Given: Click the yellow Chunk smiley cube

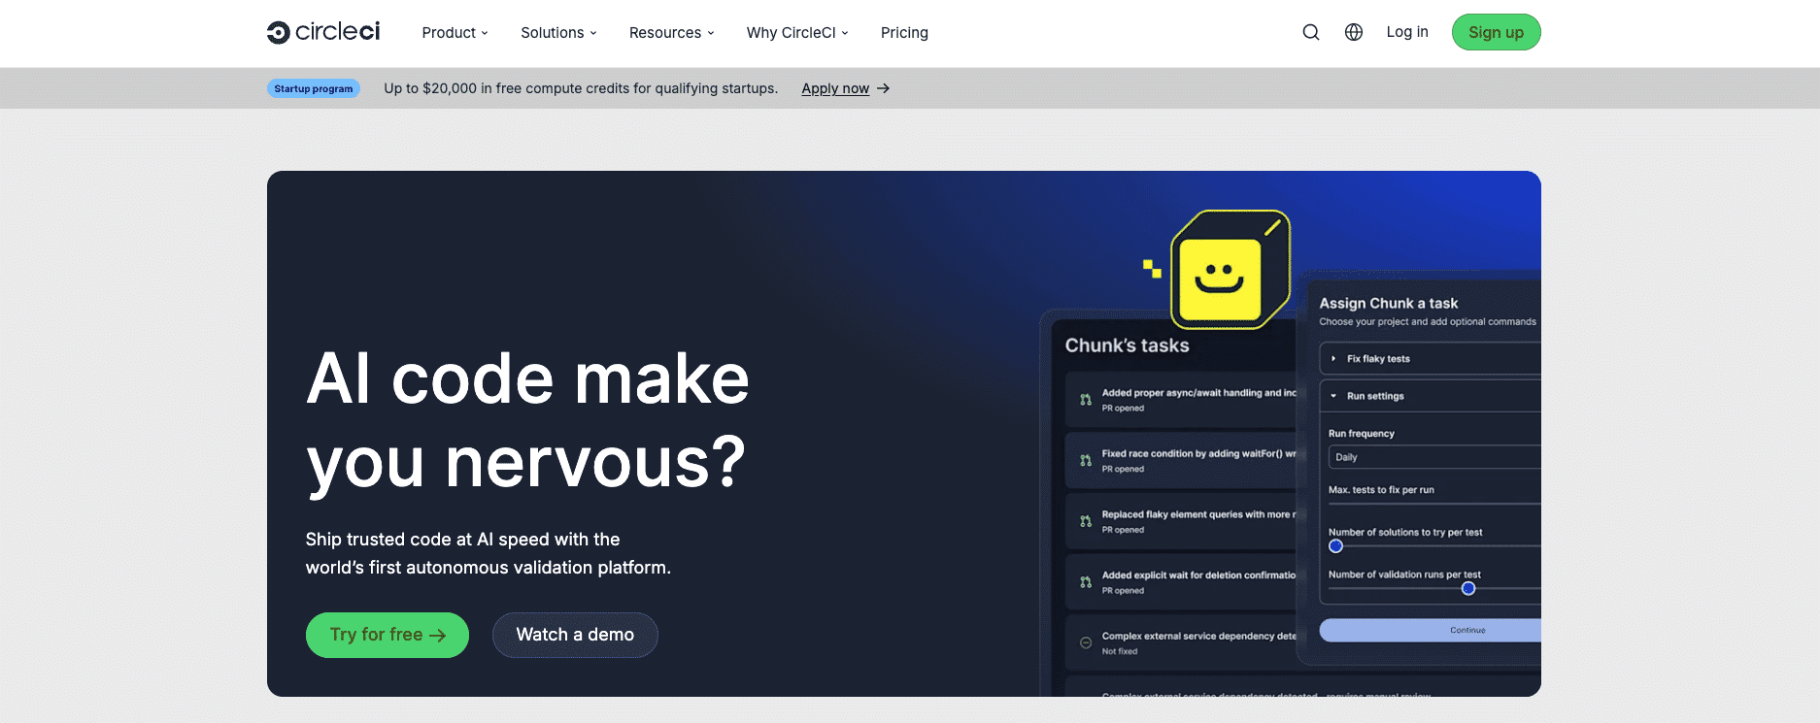Looking at the screenshot, I should click(x=1230, y=270).
